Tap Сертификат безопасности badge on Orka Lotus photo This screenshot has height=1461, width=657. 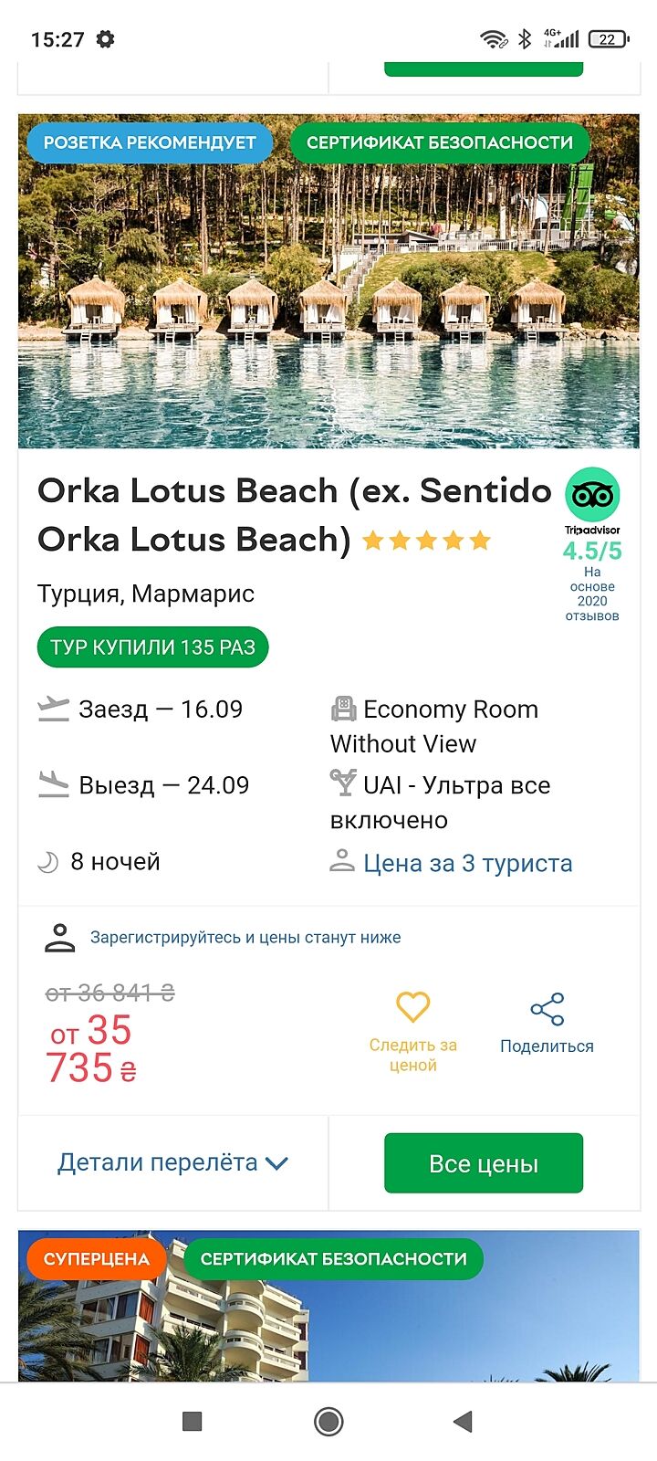click(440, 142)
